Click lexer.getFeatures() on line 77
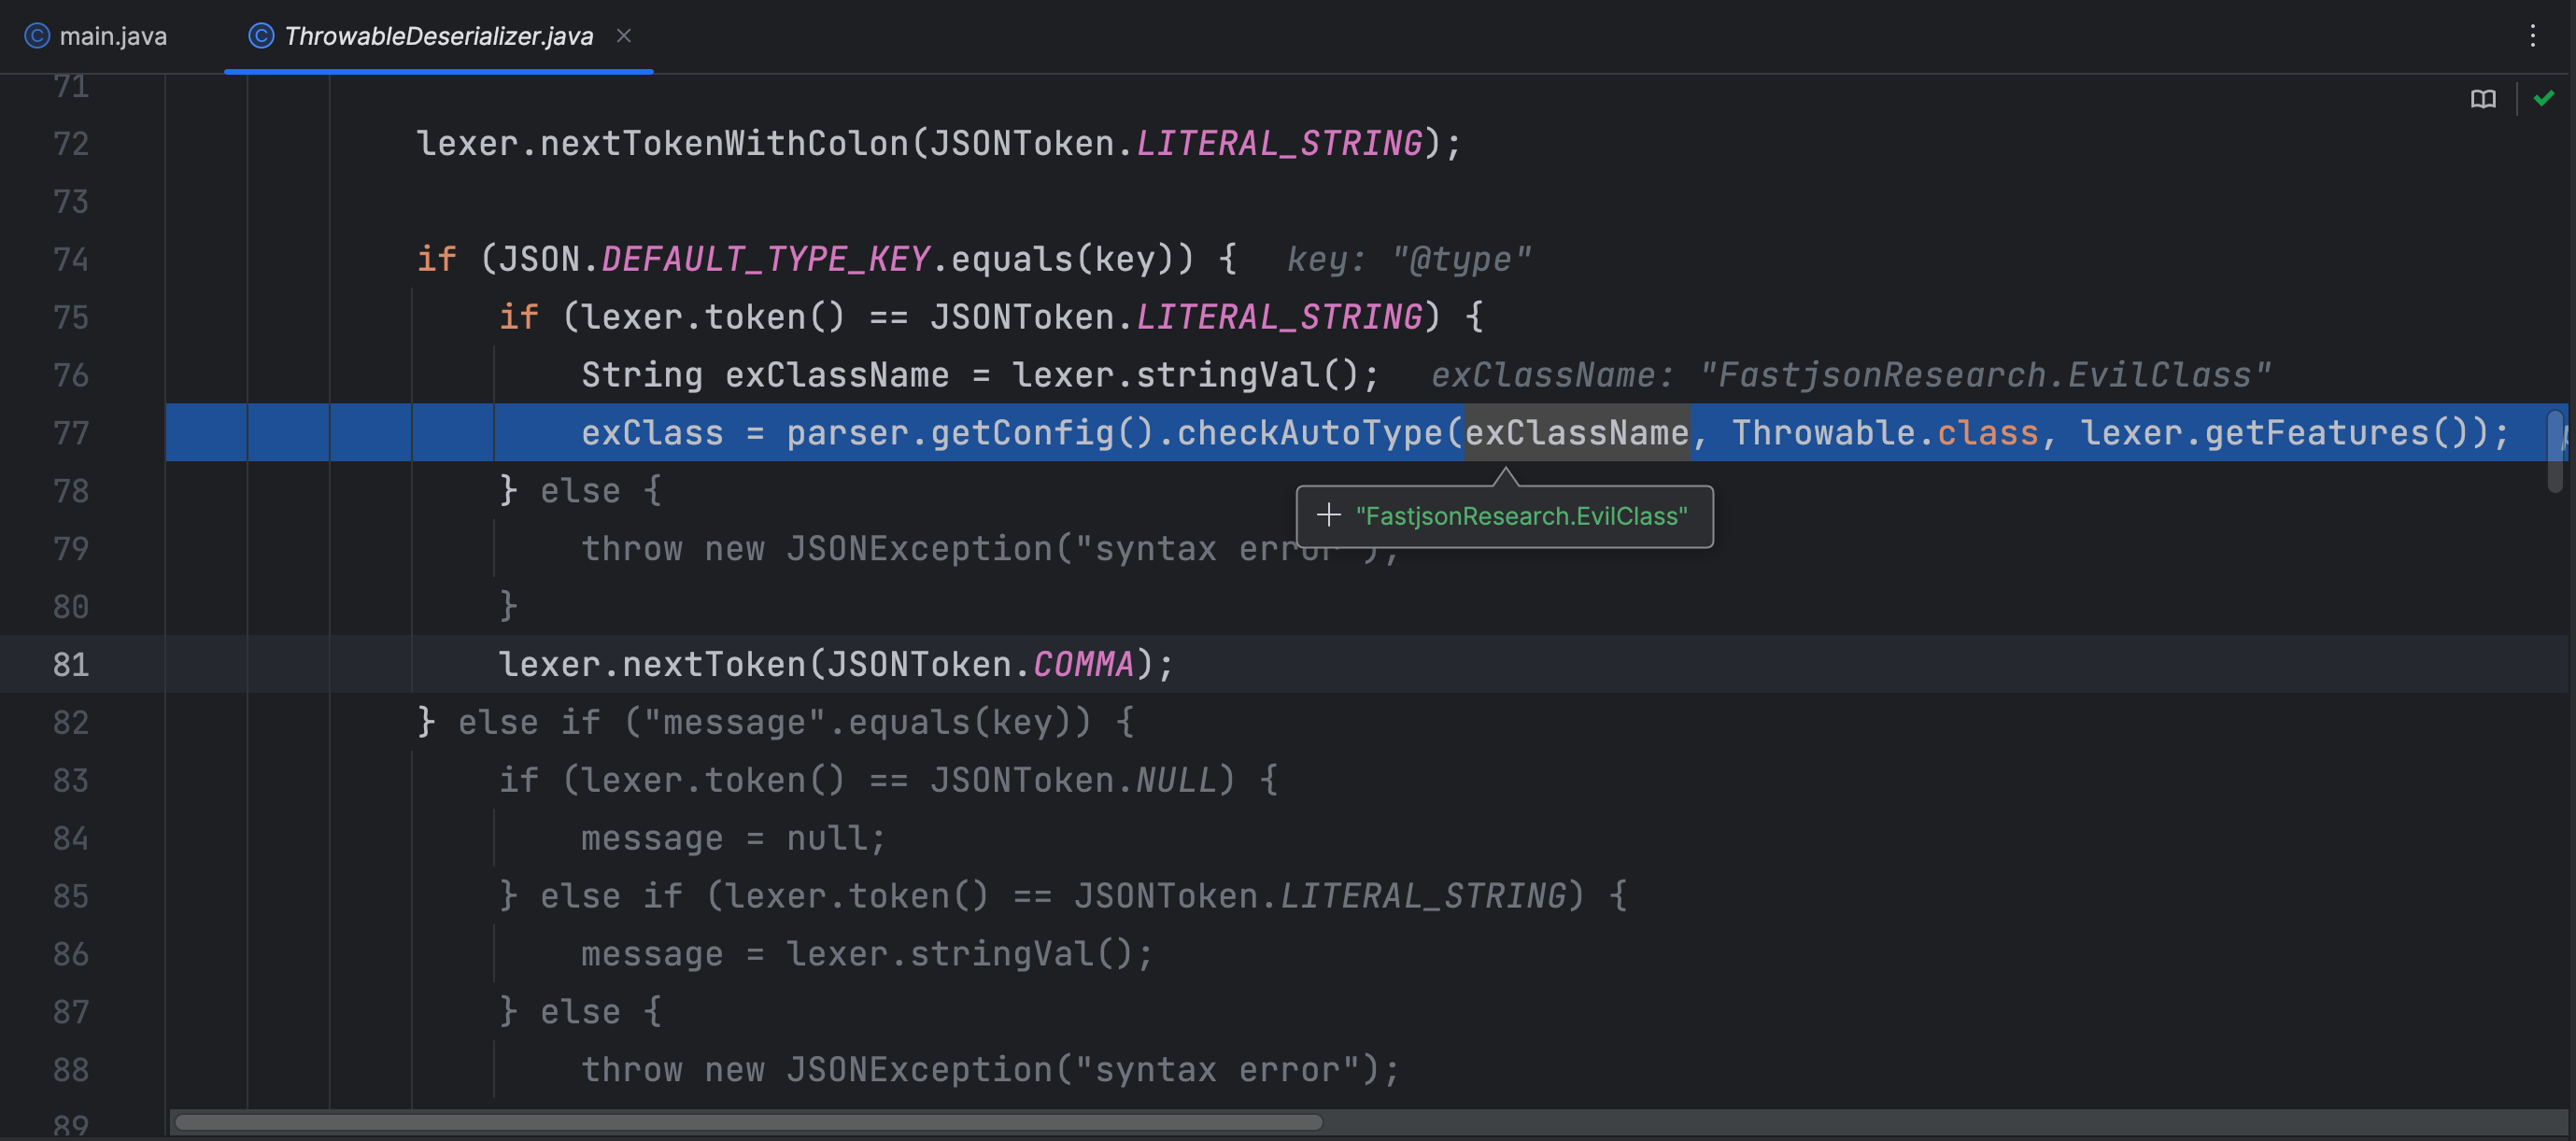 2283,433
